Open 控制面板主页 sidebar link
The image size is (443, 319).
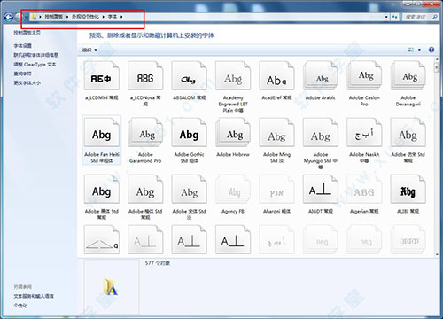(x=27, y=33)
